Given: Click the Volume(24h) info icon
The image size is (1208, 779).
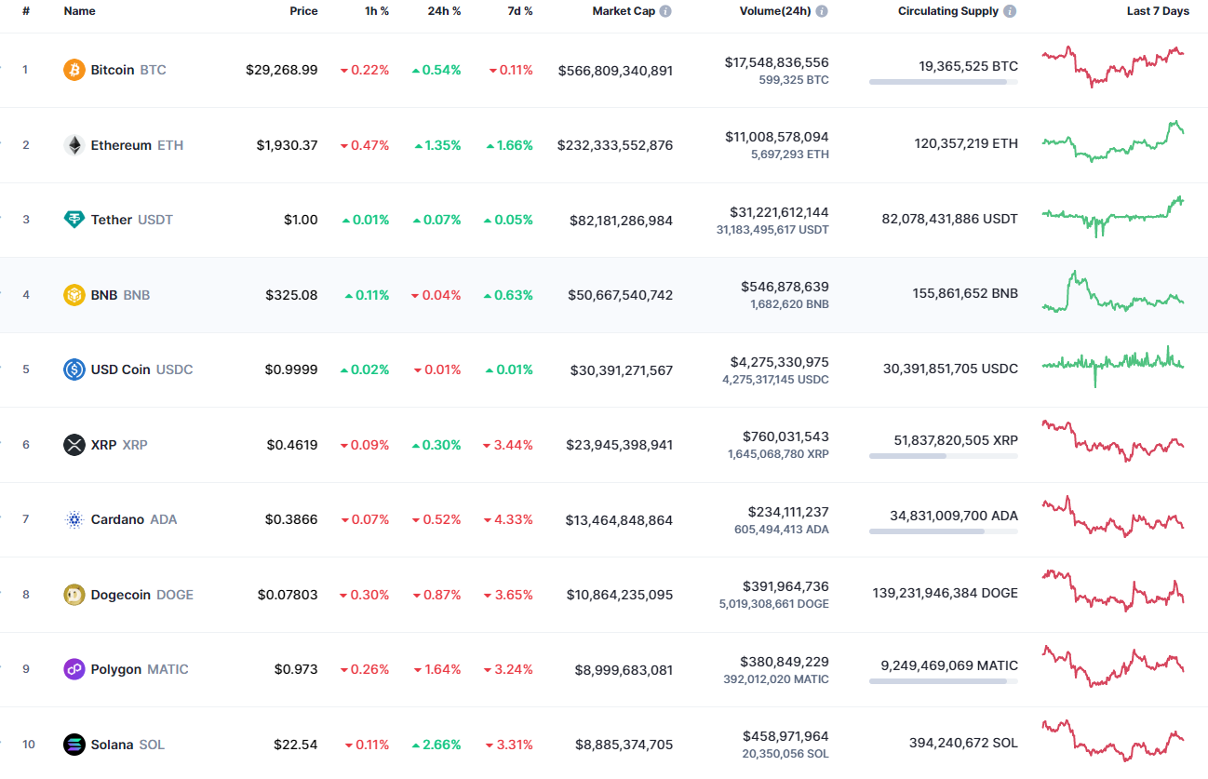Looking at the screenshot, I should (x=821, y=10).
